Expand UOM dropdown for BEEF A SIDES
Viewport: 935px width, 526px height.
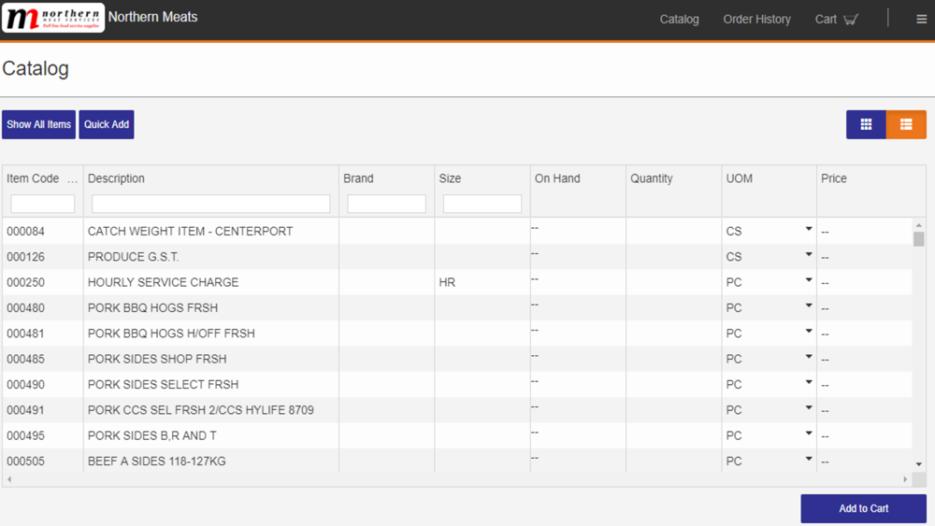[809, 459]
